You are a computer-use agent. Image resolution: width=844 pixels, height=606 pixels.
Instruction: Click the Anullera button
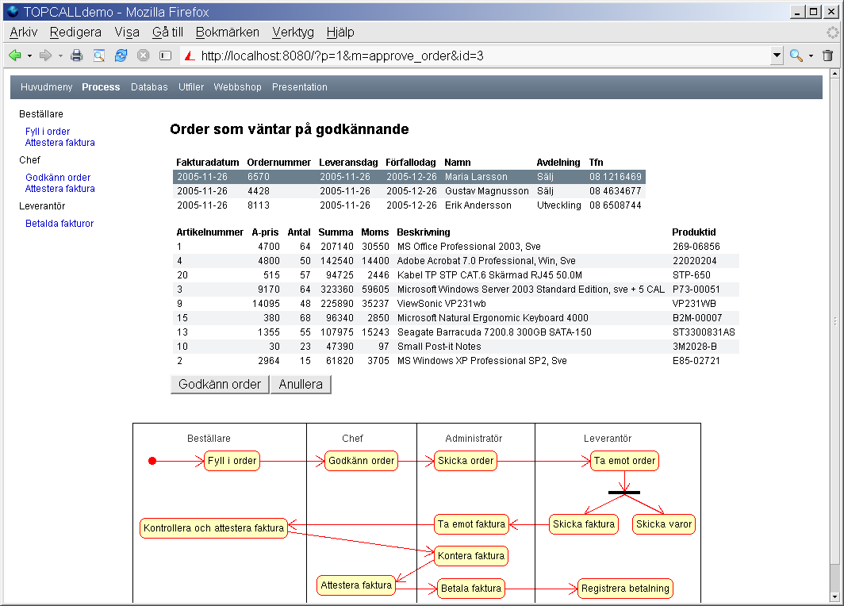pyautogui.click(x=301, y=384)
